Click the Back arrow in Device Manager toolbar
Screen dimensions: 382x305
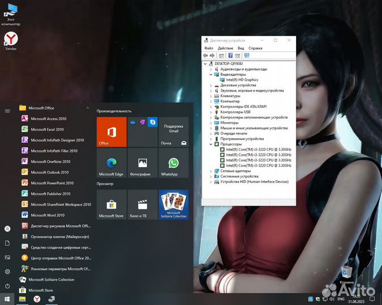pyautogui.click(x=205, y=56)
